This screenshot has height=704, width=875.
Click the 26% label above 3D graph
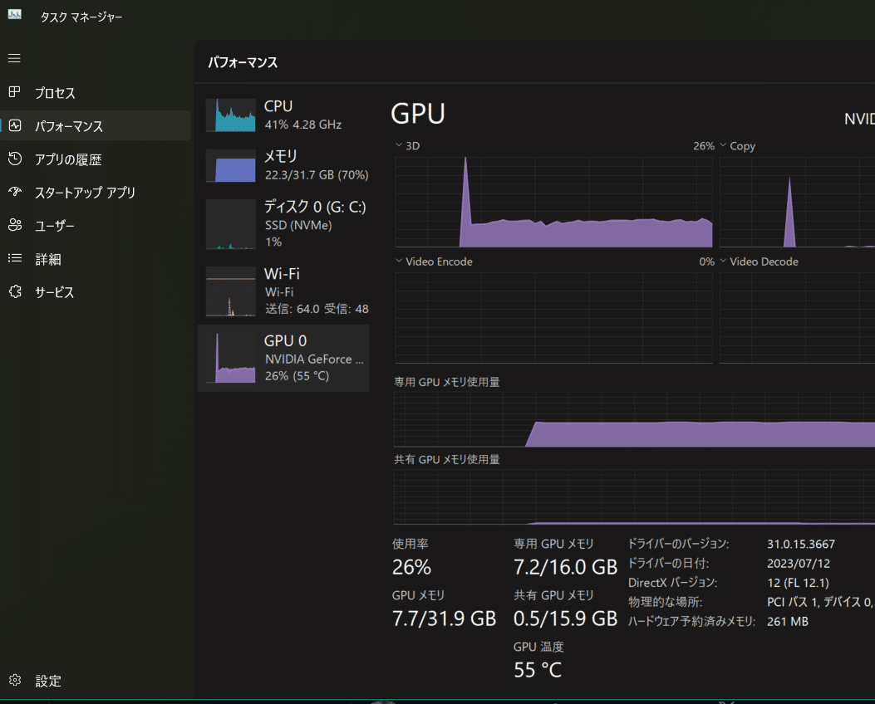[x=704, y=146]
